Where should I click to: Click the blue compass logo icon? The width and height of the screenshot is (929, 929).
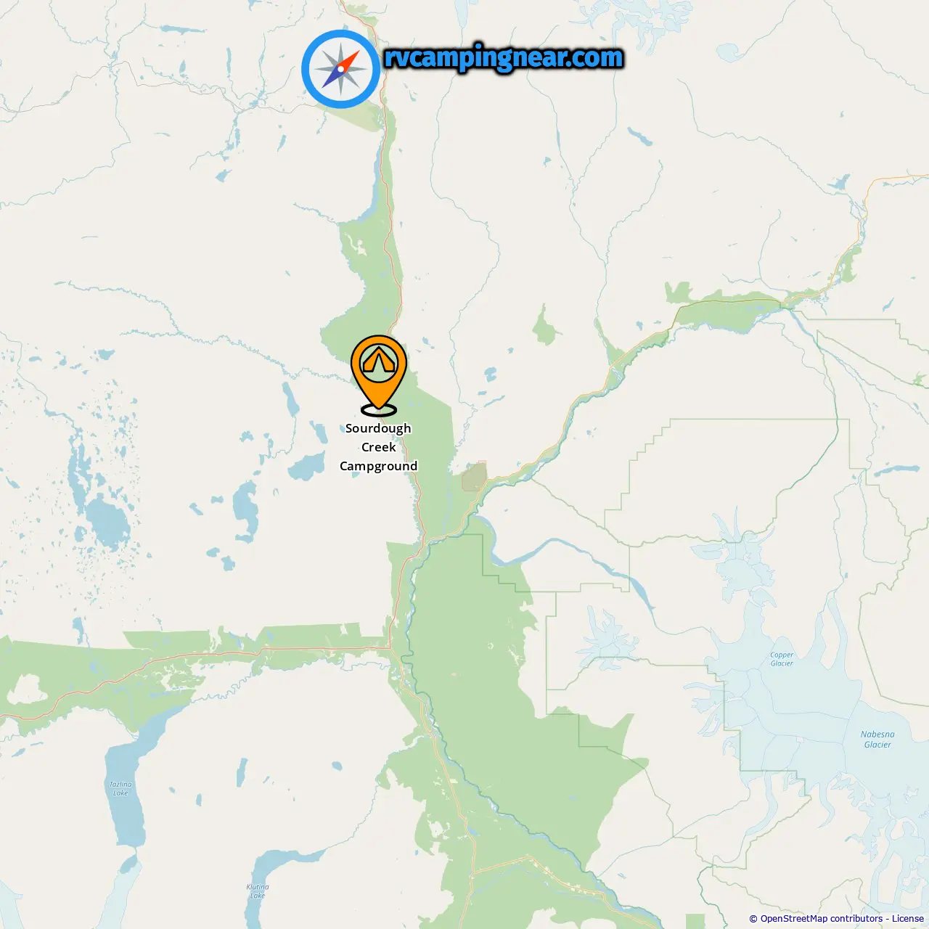[341, 69]
